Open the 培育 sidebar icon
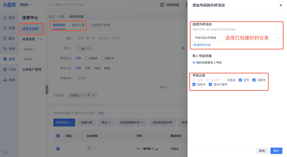The width and height of the screenshot is (287, 157). 5,49
